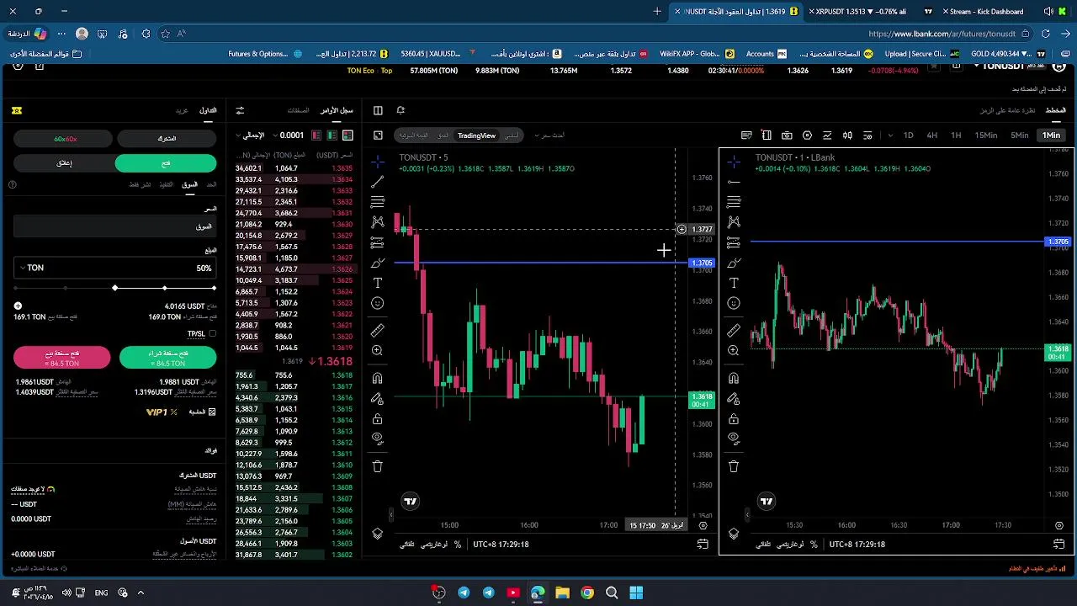Image resolution: width=1077 pixels, height=606 pixels.
Task: Click pink open short position button
Action: click(61, 358)
